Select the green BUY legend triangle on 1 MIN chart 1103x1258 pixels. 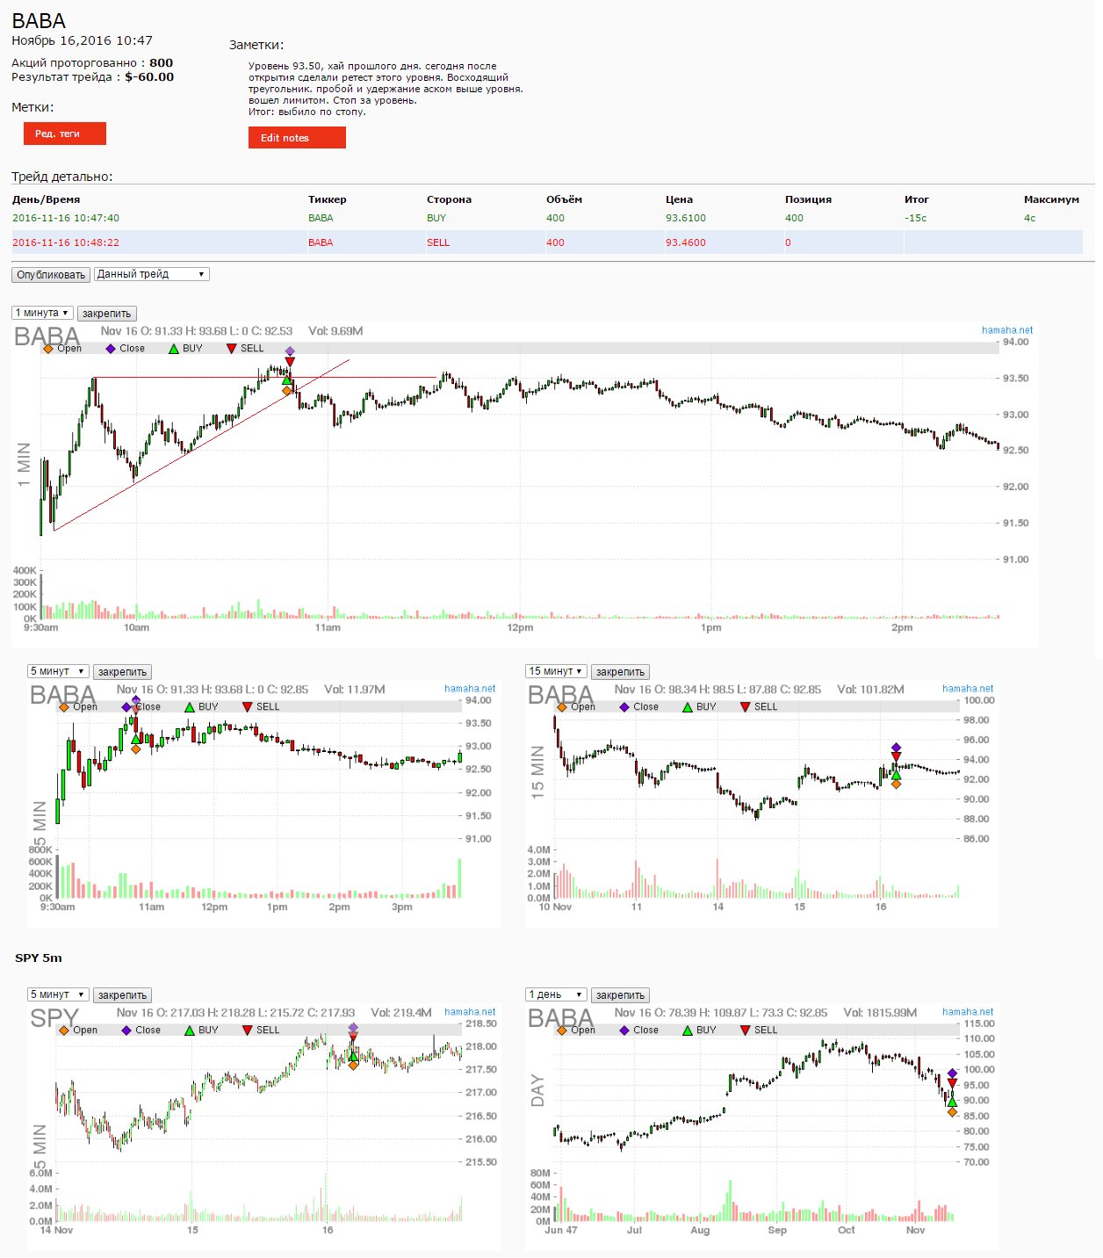point(174,349)
